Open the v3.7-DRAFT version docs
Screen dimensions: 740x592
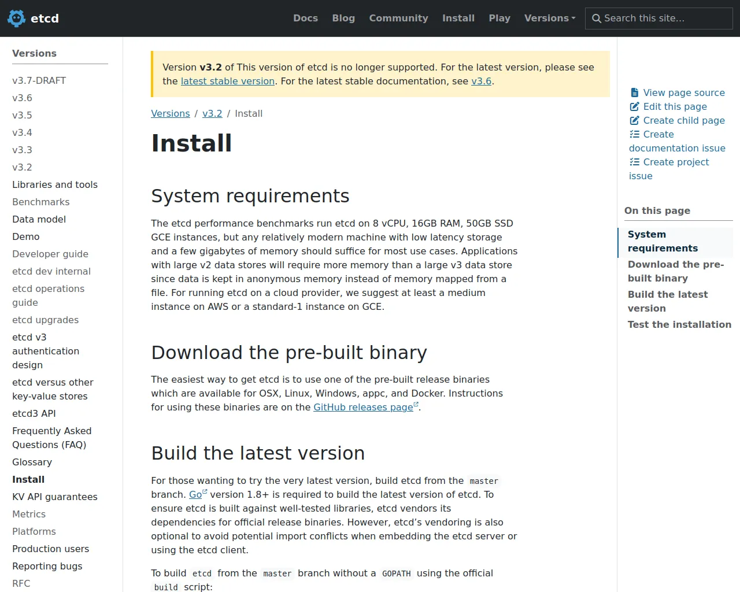39,80
